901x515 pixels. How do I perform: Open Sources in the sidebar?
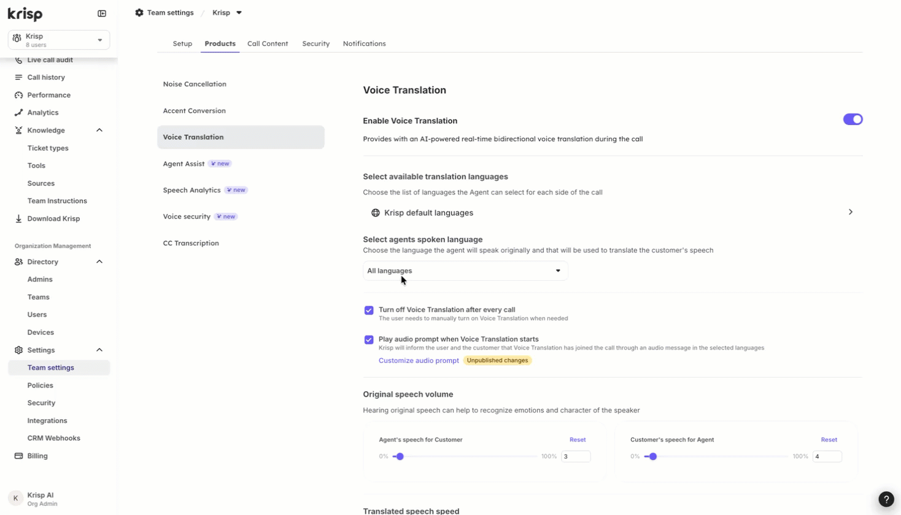[41, 183]
